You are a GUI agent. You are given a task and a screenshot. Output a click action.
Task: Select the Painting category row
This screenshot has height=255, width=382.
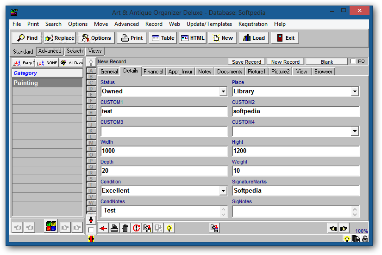[x=47, y=83]
